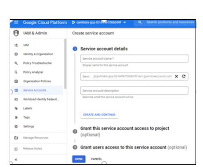The width and height of the screenshot is (203, 167).
Task: Click the IAM add-person icon
Action: pos(16,45)
